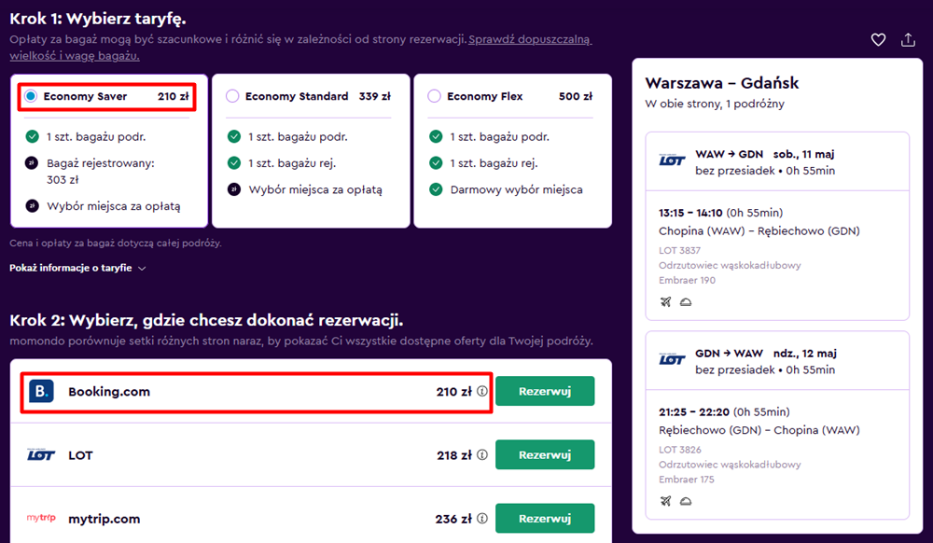Viewport: 933px width, 543px height.
Task: Click LOT airline logo on GDN → WAW card
Action: click(673, 359)
